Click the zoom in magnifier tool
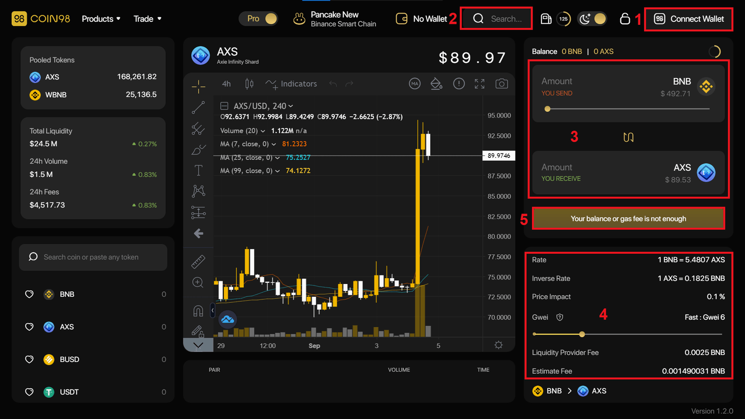This screenshot has height=419, width=745. point(198,282)
